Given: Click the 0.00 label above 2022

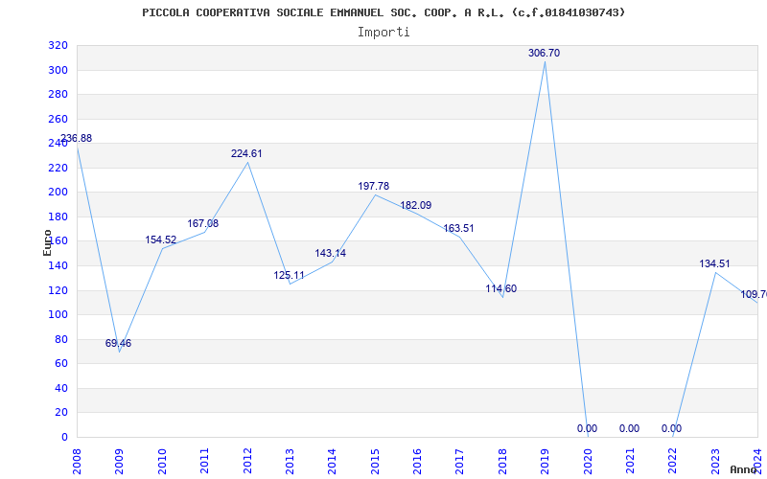Looking at the screenshot, I should pyautogui.click(x=672, y=428).
